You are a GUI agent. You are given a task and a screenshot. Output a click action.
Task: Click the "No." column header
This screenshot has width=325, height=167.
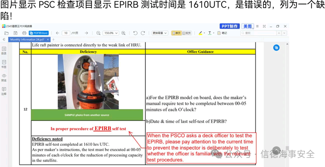25,52
